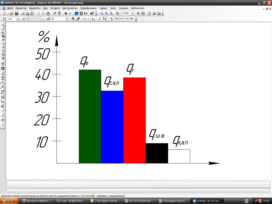Click the leader line tool icon
The height and width of the screenshot is (204, 272).
tap(3, 83)
